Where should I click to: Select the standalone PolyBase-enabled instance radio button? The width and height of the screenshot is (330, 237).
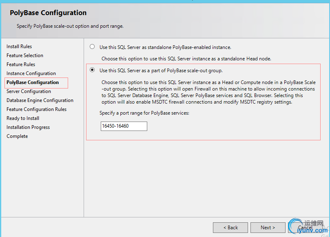click(x=92, y=47)
